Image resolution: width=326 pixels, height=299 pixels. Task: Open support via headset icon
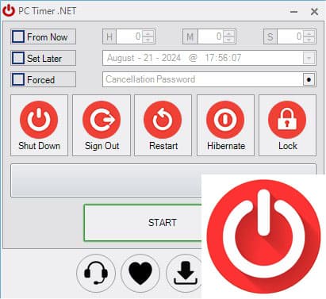(96, 273)
